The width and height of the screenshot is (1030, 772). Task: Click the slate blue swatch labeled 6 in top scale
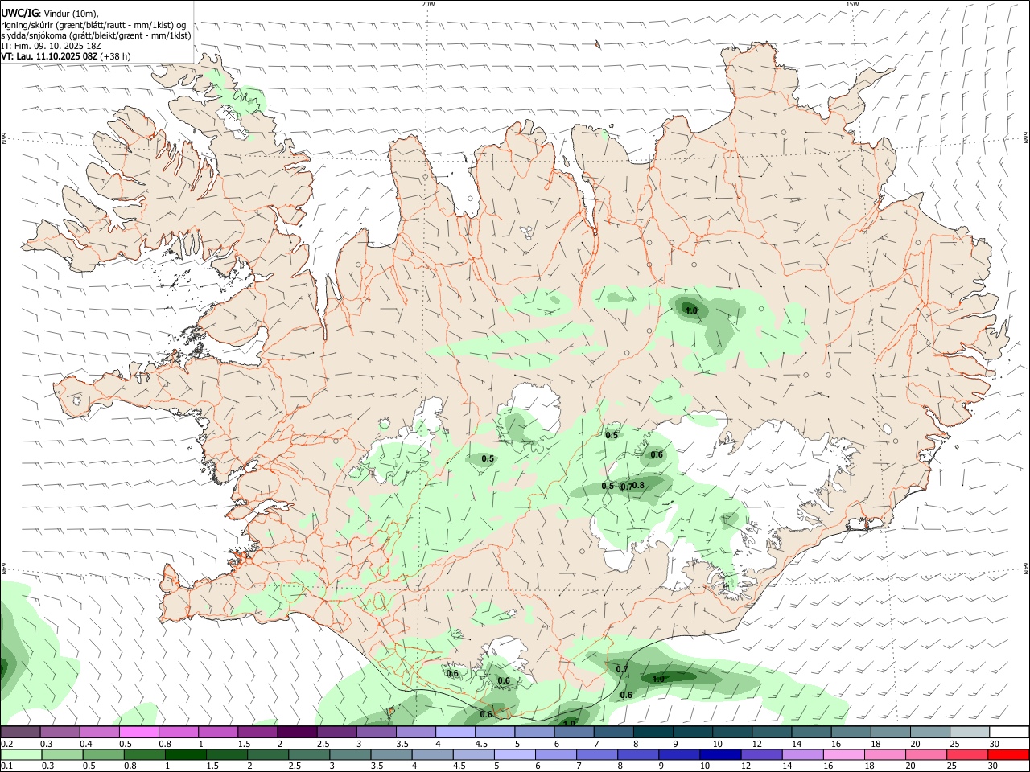click(x=574, y=732)
